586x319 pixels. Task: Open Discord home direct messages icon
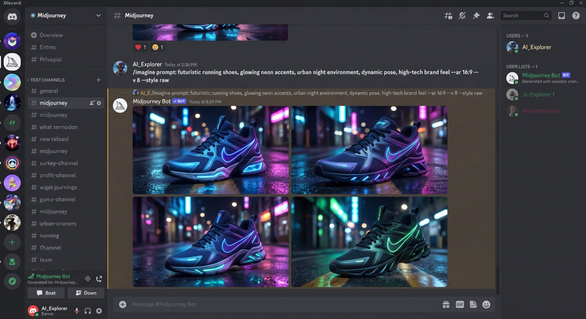tap(12, 16)
